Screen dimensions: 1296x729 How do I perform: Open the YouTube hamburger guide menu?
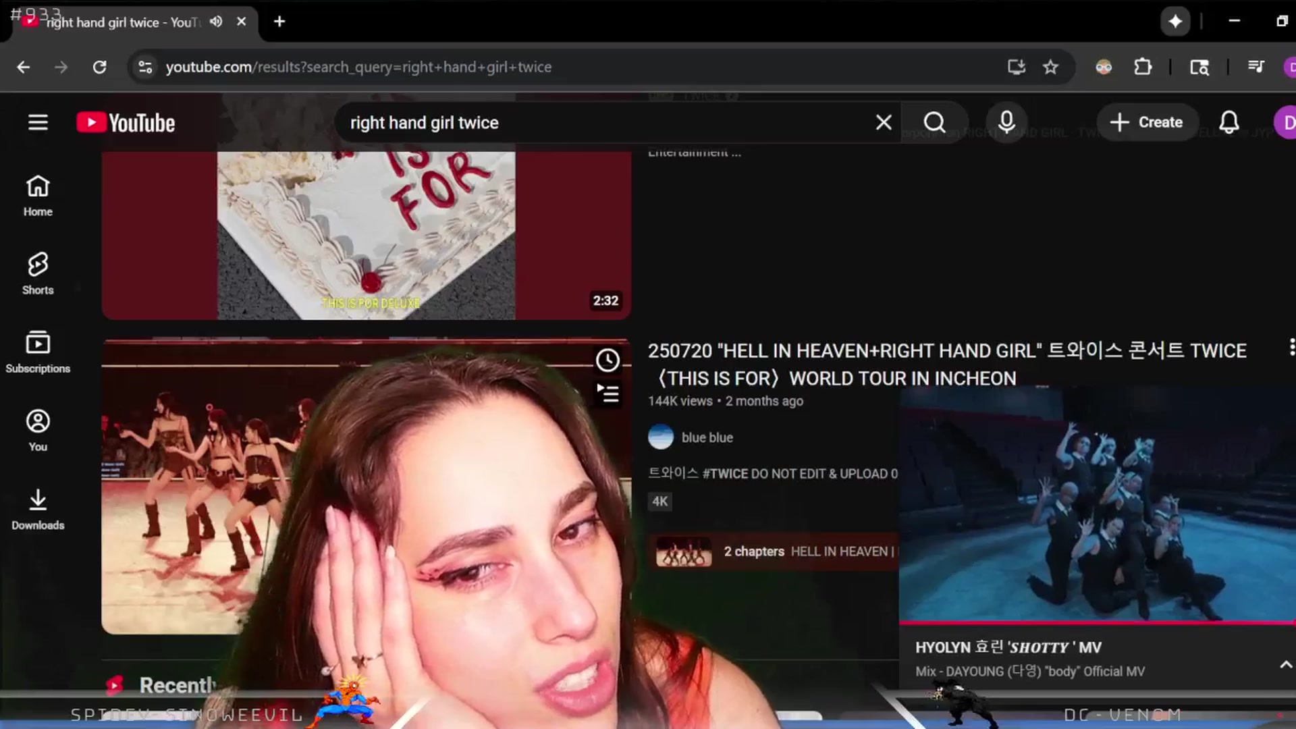coord(38,122)
